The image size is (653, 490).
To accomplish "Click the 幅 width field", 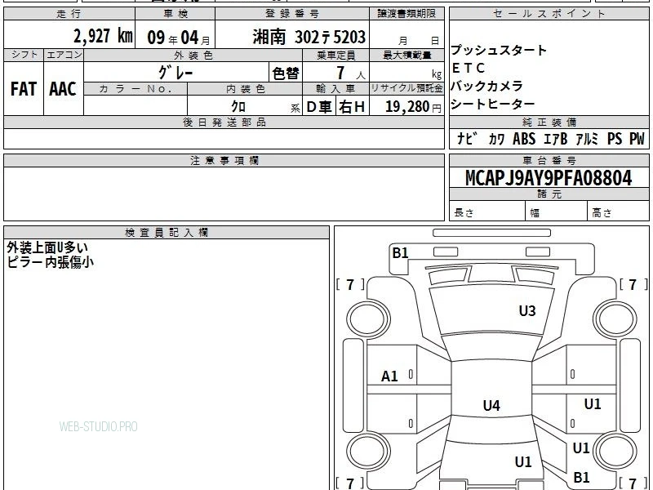I will [556, 212].
